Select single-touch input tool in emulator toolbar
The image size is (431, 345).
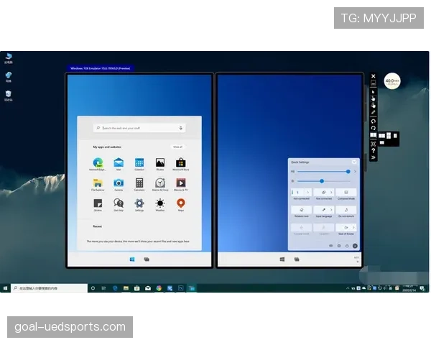coord(373,98)
